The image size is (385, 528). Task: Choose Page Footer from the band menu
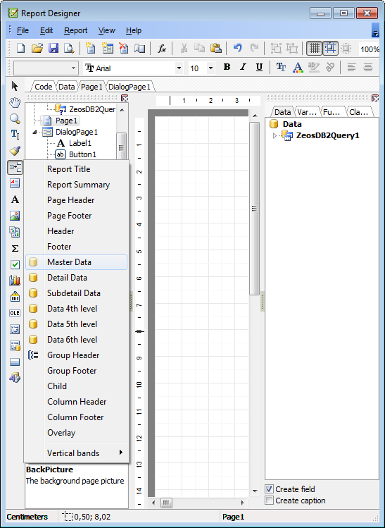[x=76, y=216]
